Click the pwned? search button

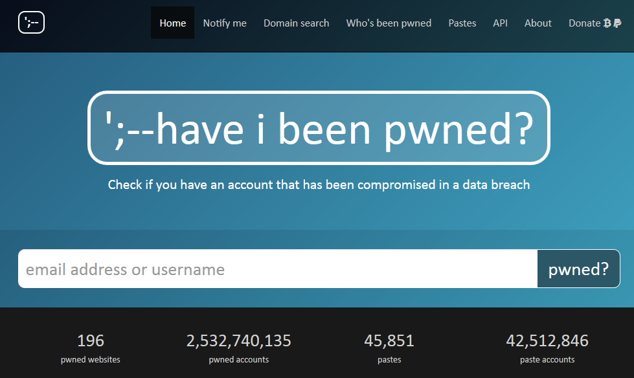578,269
